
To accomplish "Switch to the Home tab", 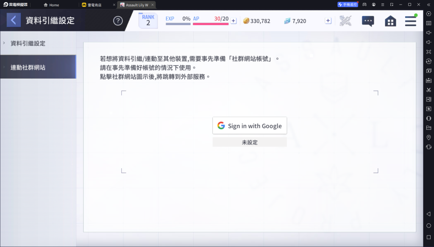I will point(51,5).
